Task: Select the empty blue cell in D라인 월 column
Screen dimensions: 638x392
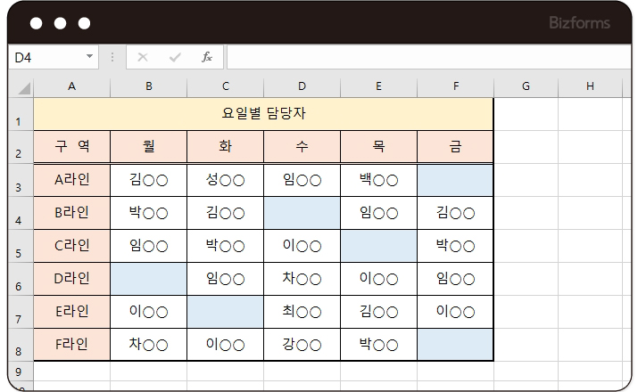Action: 149,279
